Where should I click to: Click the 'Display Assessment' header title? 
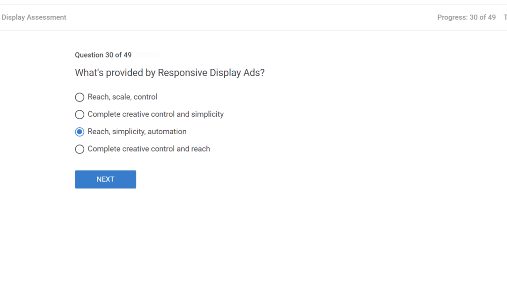[34, 17]
